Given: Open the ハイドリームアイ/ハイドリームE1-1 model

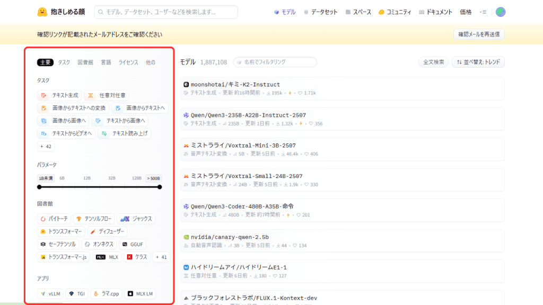Looking at the screenshot, I should (x=342, y=271).
